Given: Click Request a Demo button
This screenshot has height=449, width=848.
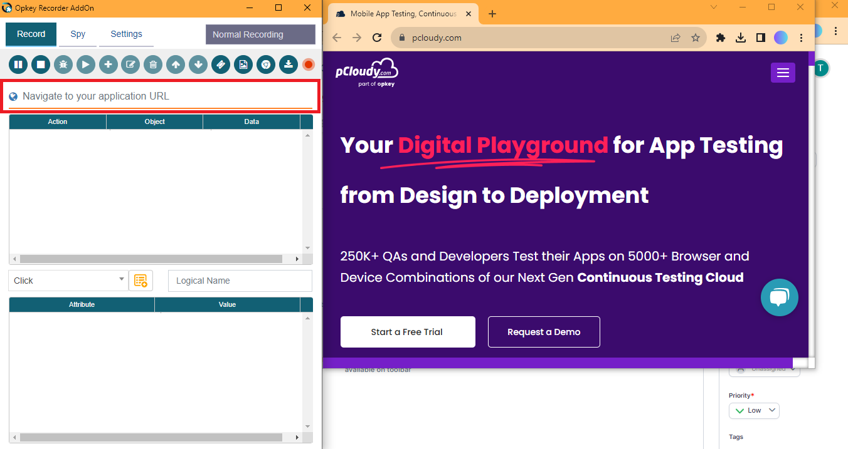Looking at the screenshot, I should 544,332.
